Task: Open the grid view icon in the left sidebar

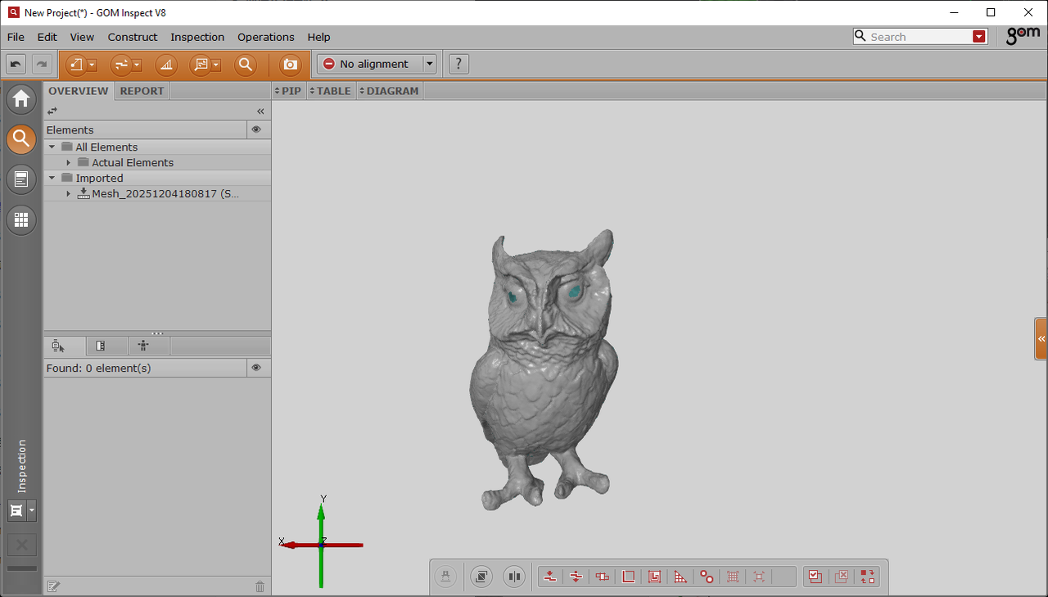Action: pyautogui.click(x=21, y=219)
